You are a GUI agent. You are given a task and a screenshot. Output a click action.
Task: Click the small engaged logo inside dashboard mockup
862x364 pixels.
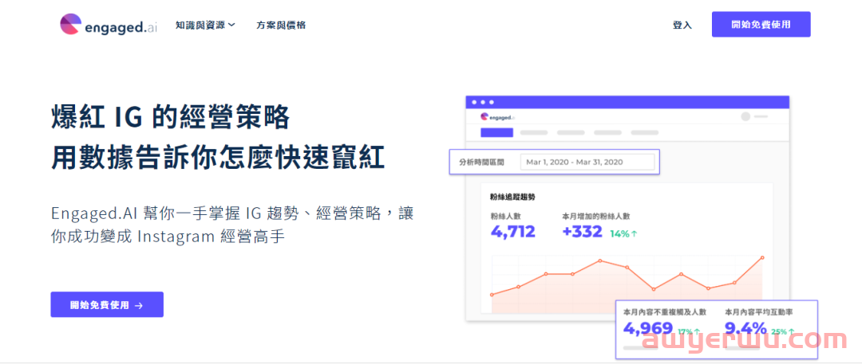tap(497, 116)
